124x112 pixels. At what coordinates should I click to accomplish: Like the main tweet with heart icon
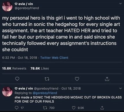point(77,79)
